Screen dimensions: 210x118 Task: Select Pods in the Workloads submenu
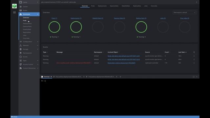tap(25, 21)
